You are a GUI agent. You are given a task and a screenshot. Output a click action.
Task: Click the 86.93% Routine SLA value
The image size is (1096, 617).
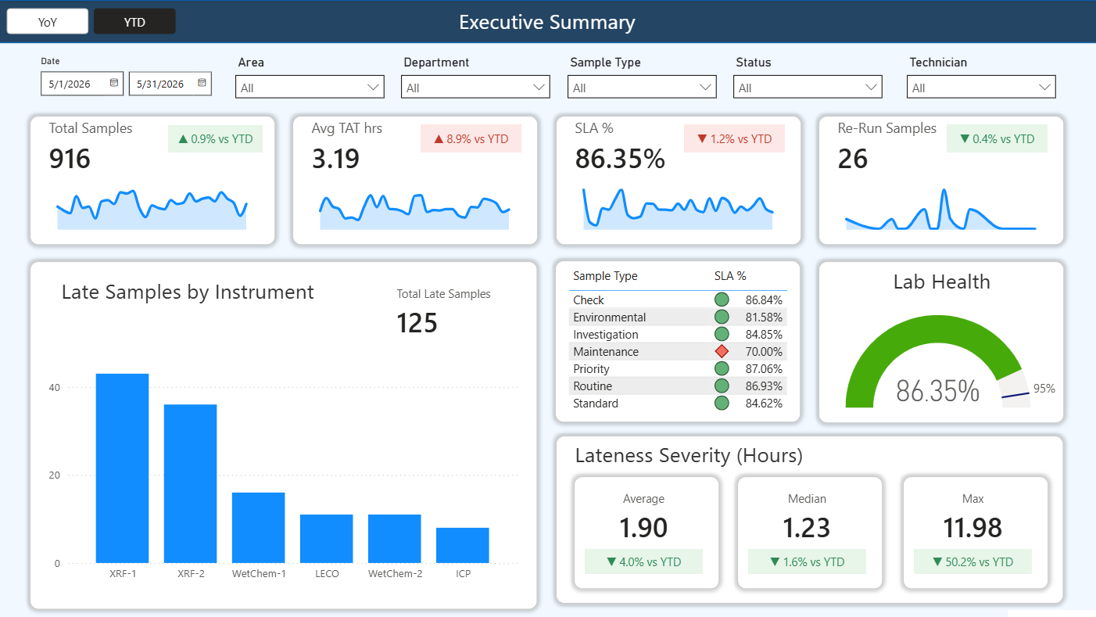click(x=764, y=386)
